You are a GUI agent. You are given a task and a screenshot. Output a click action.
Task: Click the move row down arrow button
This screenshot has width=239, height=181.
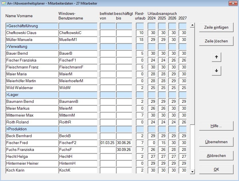tap(216, 71)
